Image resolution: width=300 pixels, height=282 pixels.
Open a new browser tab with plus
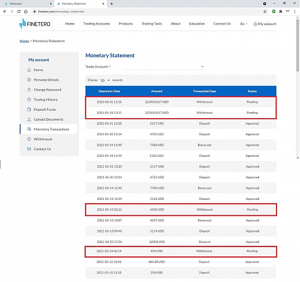click(x=111, y=4)
